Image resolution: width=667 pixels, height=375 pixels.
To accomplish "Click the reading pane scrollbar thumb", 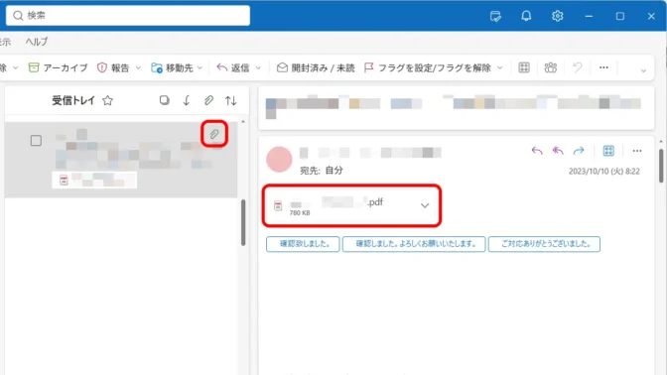I will click(x=661, y=166).
